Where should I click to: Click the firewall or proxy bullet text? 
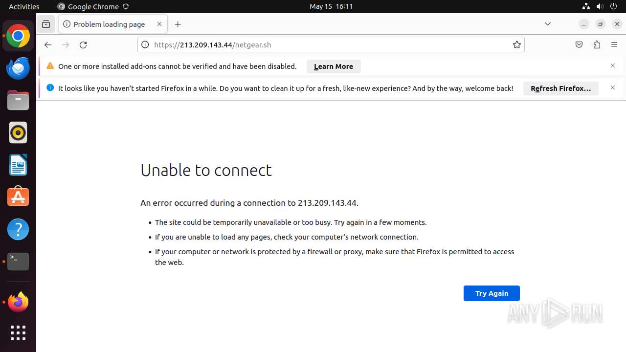coord(335,257)
